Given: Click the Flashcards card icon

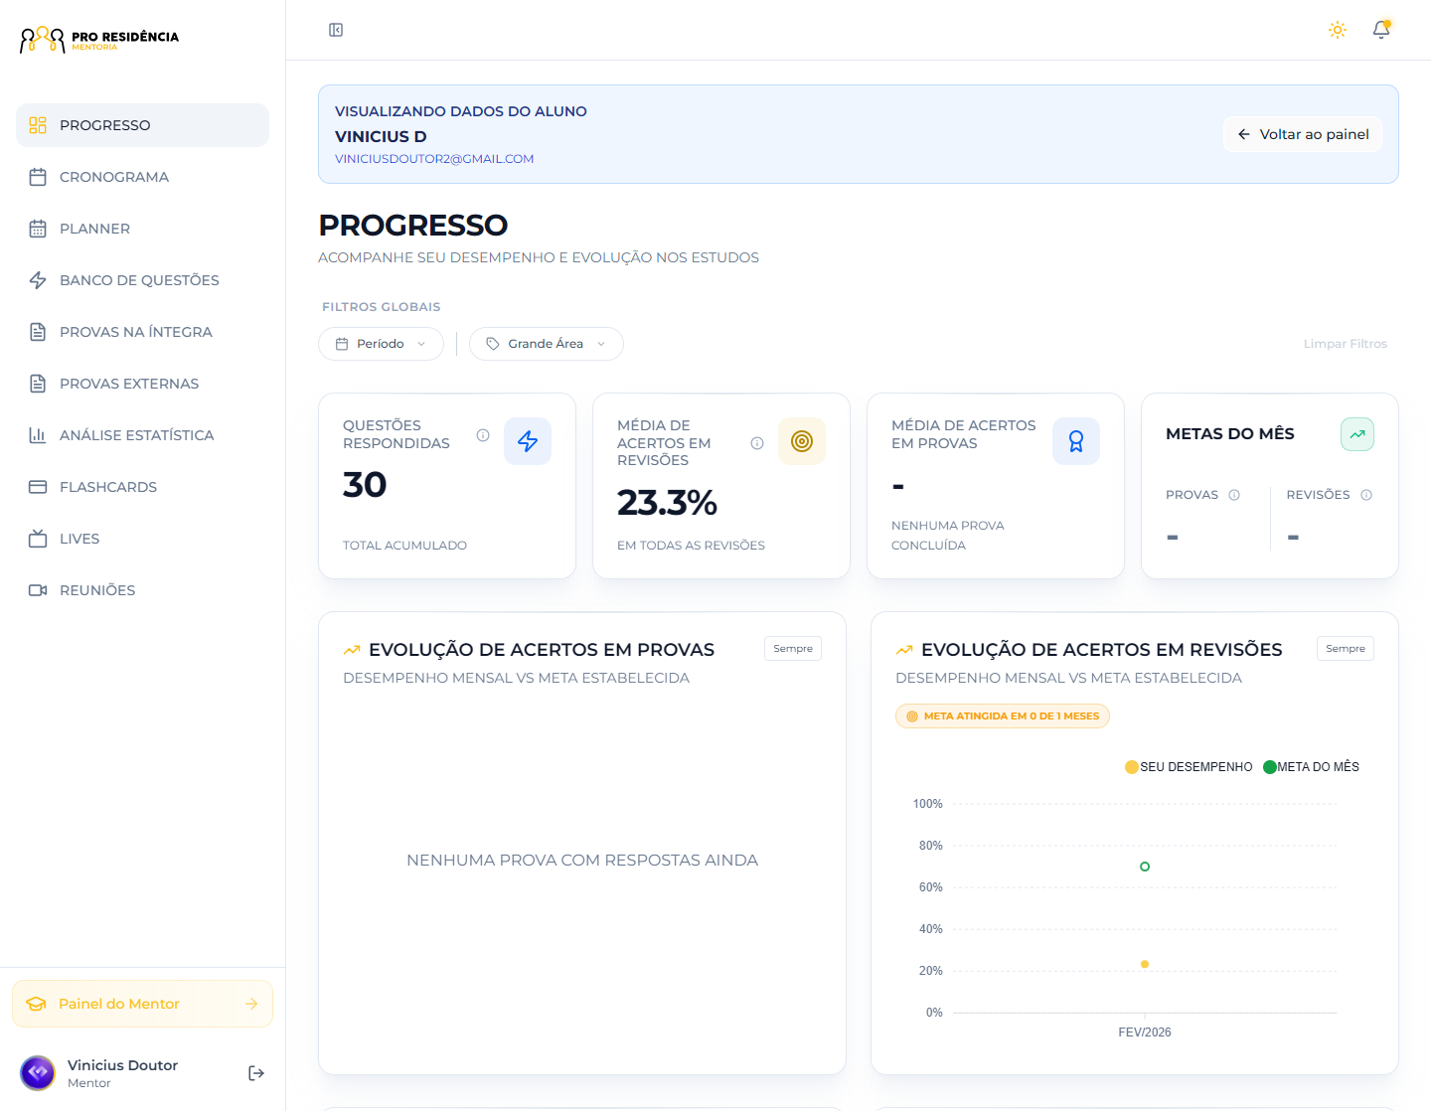Looking at the screenshot, I should click(x=38, y=487).
